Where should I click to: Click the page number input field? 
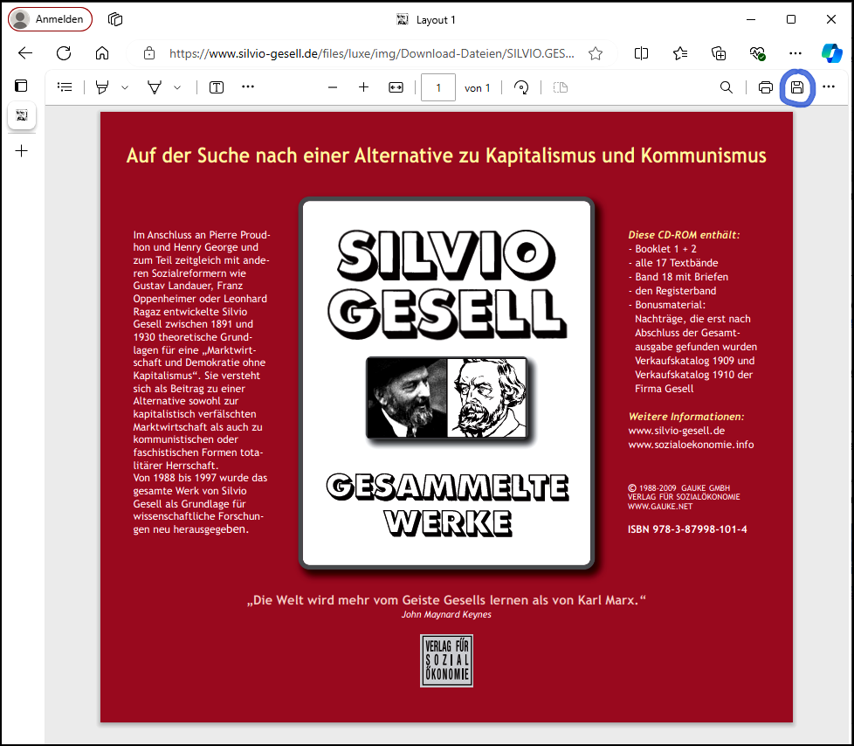point(438,87)
